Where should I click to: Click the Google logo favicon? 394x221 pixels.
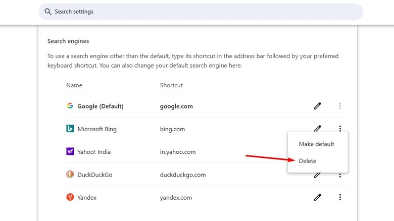(x=70, y=106)
